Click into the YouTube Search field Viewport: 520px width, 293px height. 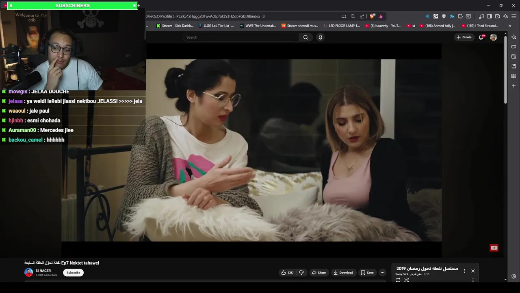click(241, 37)
